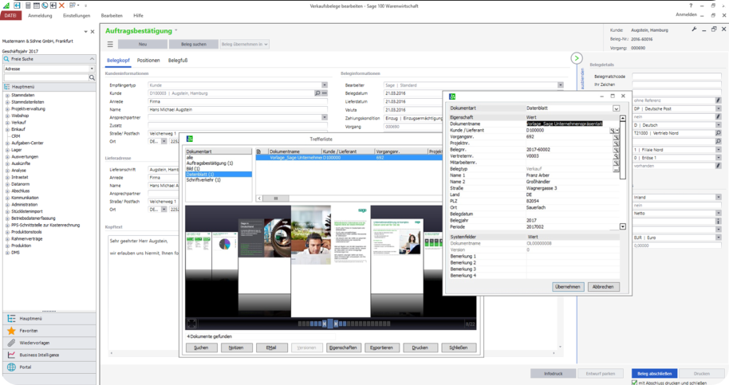Open the Bearbeiten menu
Image resolution: width=729 pixels, height=385 pixels.
(x=112, y=15)
